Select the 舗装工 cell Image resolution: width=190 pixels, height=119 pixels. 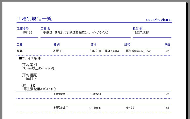click(21, 51)
